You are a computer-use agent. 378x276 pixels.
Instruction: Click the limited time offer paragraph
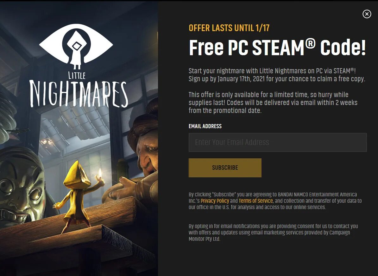pos(273,102)
